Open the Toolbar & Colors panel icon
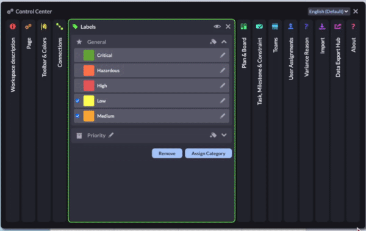 pos(44,26)
